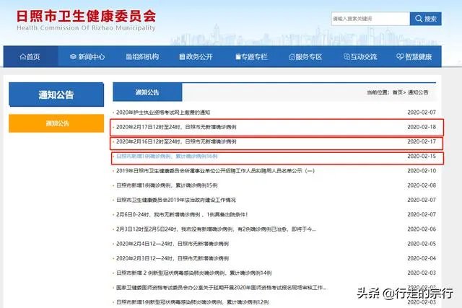Click the date 2020-02-15
Image resolution: width=462 pixels, height=308 pixels.
(422, 156)
